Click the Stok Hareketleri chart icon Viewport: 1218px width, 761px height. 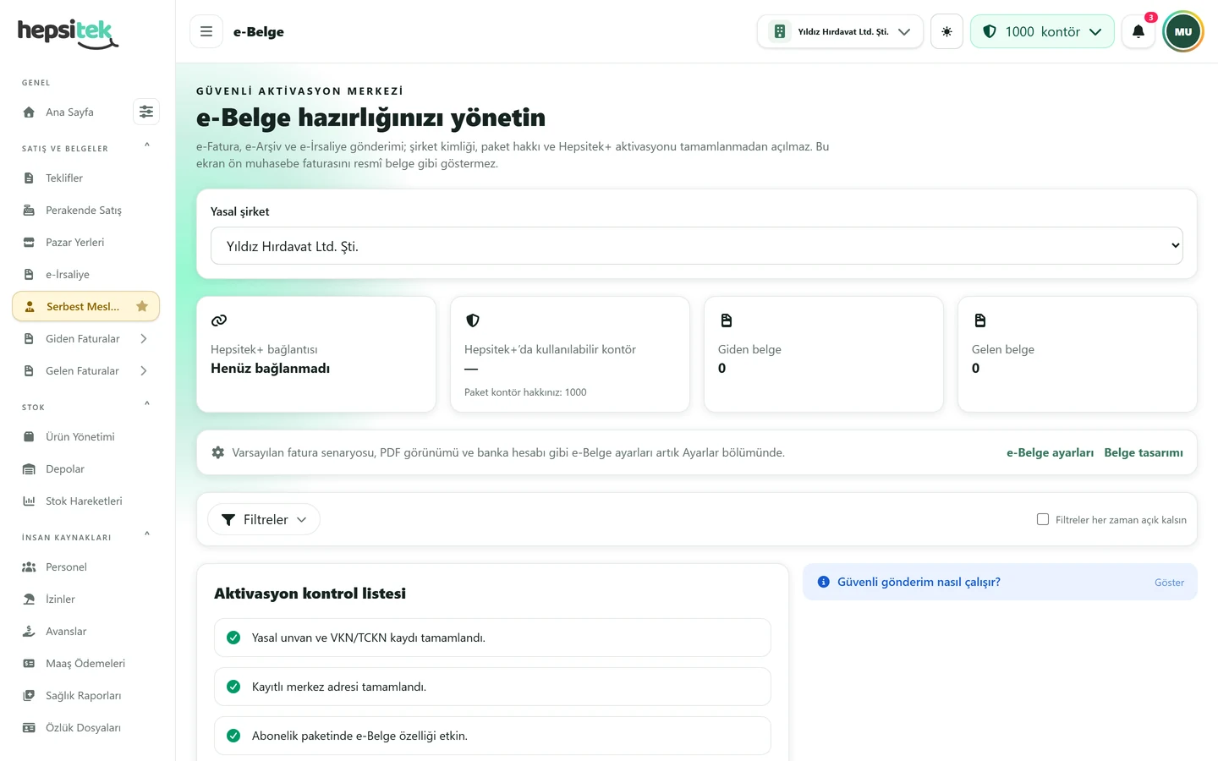29,501
